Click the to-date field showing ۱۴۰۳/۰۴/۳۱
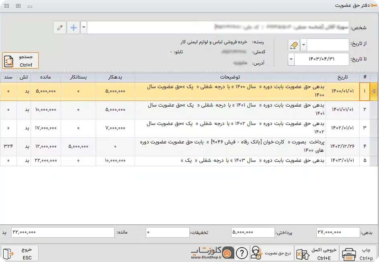Viewport: 379px width, 262px height. click(322, 59)
